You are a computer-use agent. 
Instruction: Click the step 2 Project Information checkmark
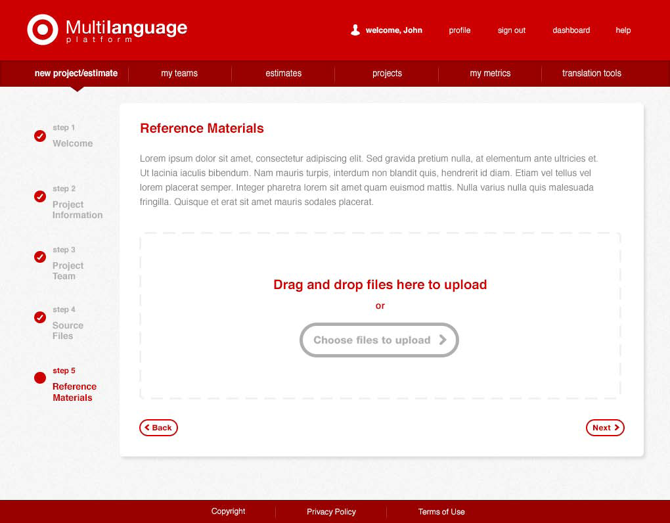point(39,196)
